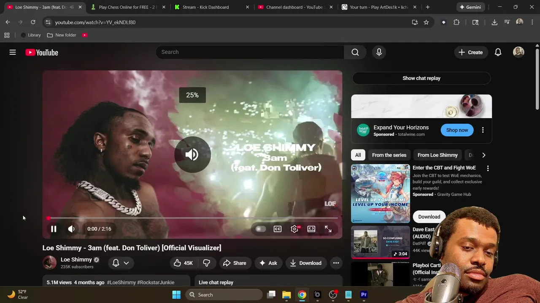Open the player settings gear
The image size is (540, 303).
tap(294, 229)
